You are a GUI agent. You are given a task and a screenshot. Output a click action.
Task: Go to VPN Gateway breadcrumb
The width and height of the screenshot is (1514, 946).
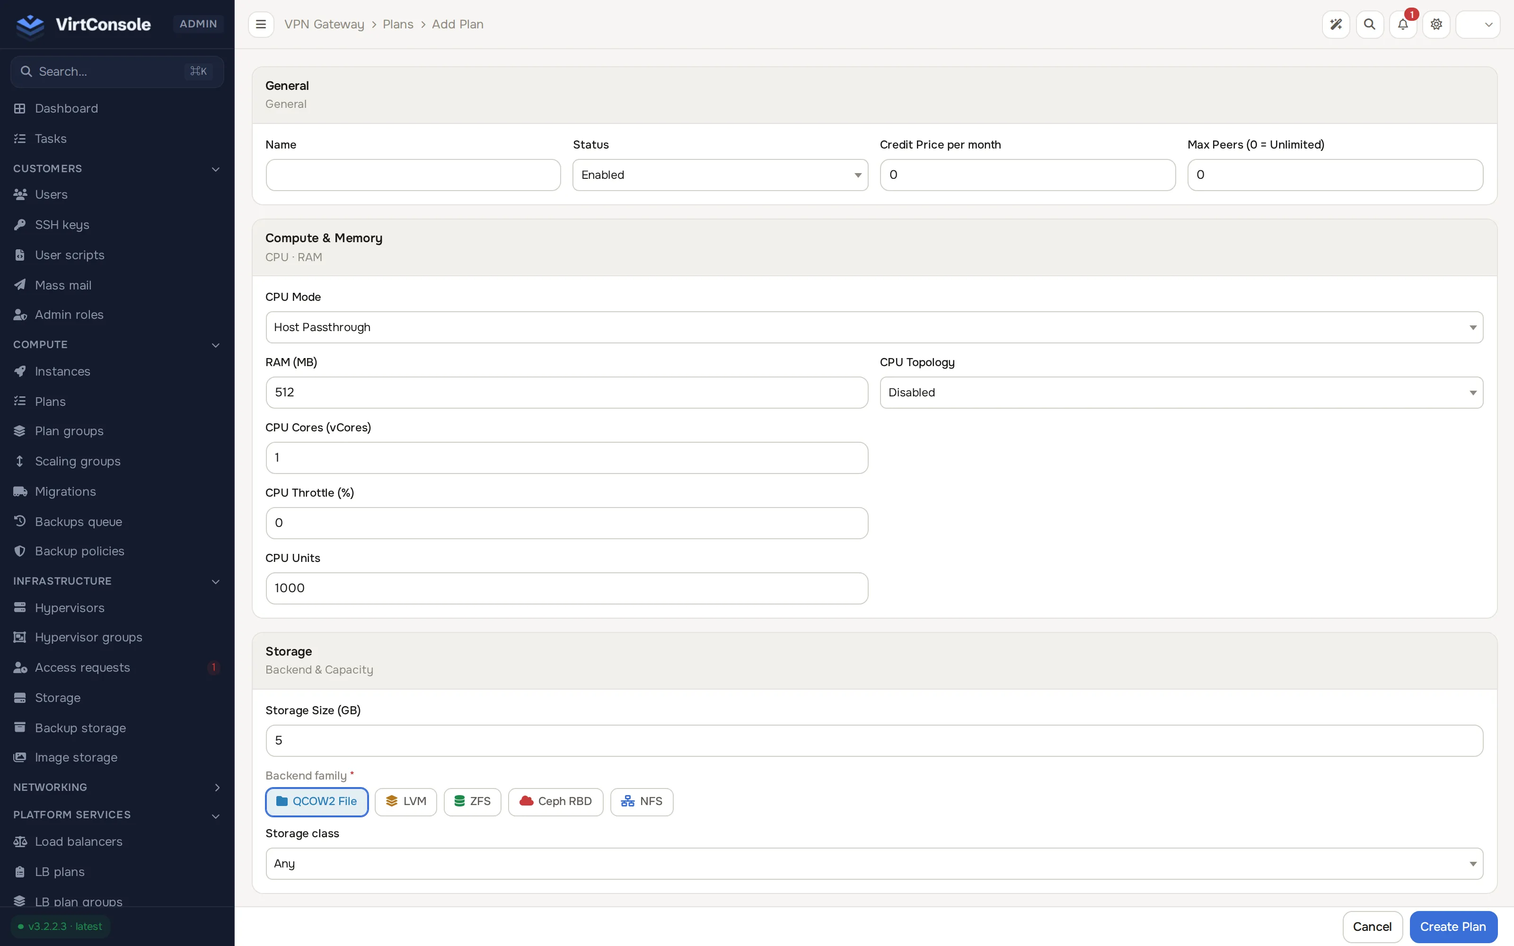(324, 25)
